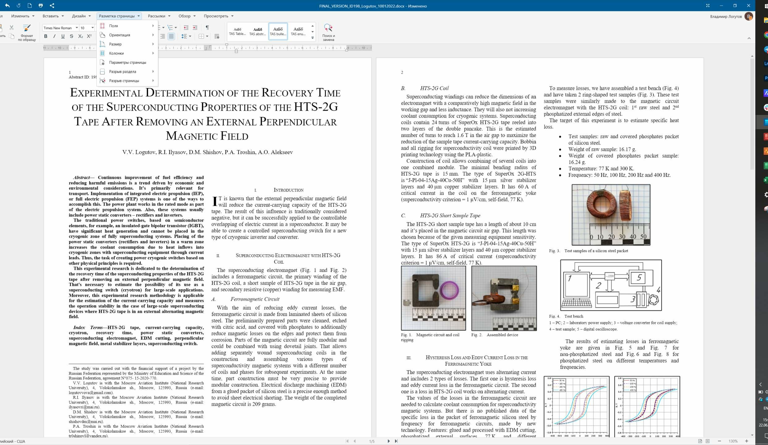Toggle Strikethrough formatting
The height and width of the screenshot is (445, 768).
tap(72, 36)
